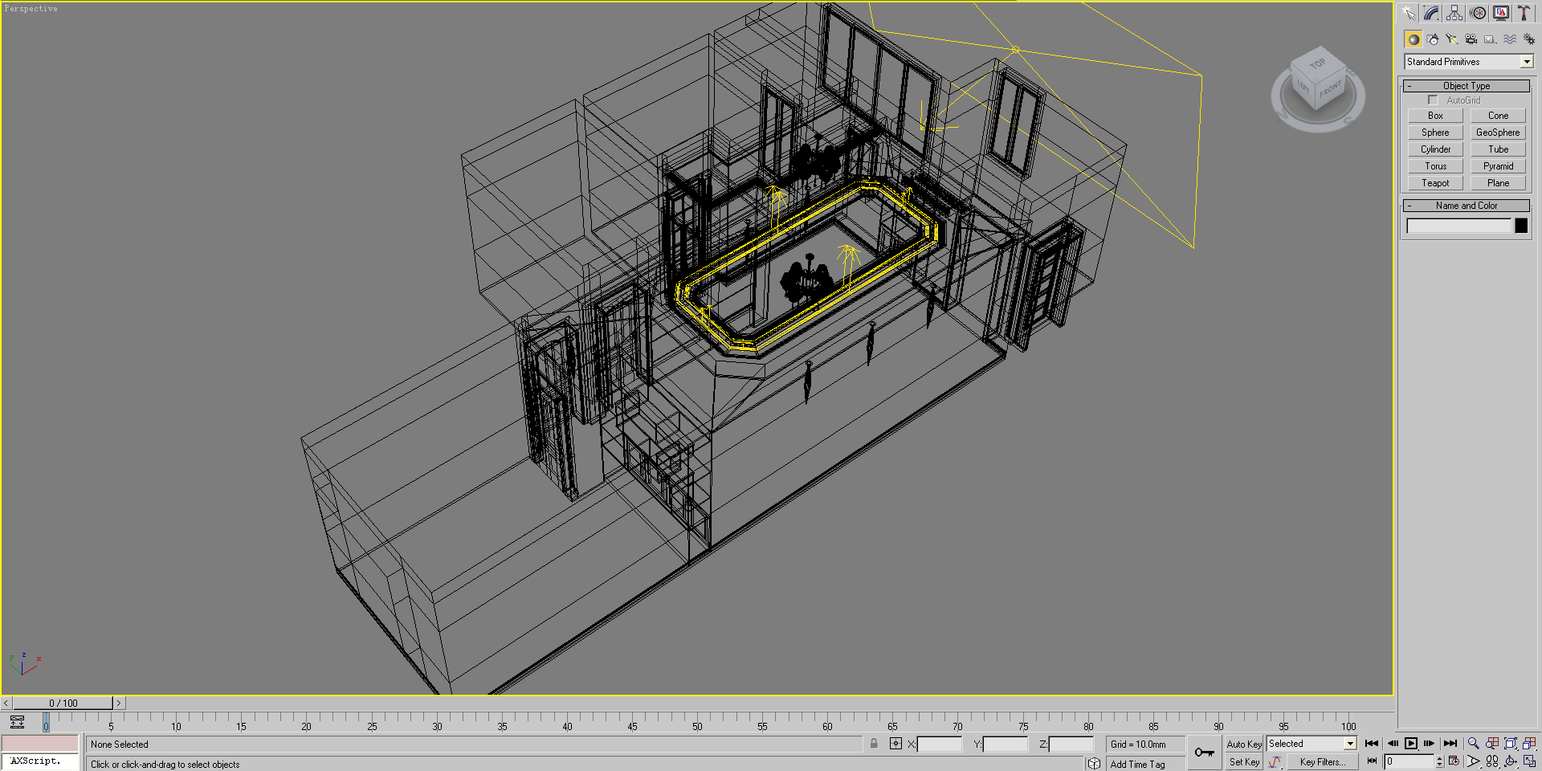The height and width of the screenshot is (771, 1542).
Task: Click the black object color swatch
Action: coord(1521,226)
